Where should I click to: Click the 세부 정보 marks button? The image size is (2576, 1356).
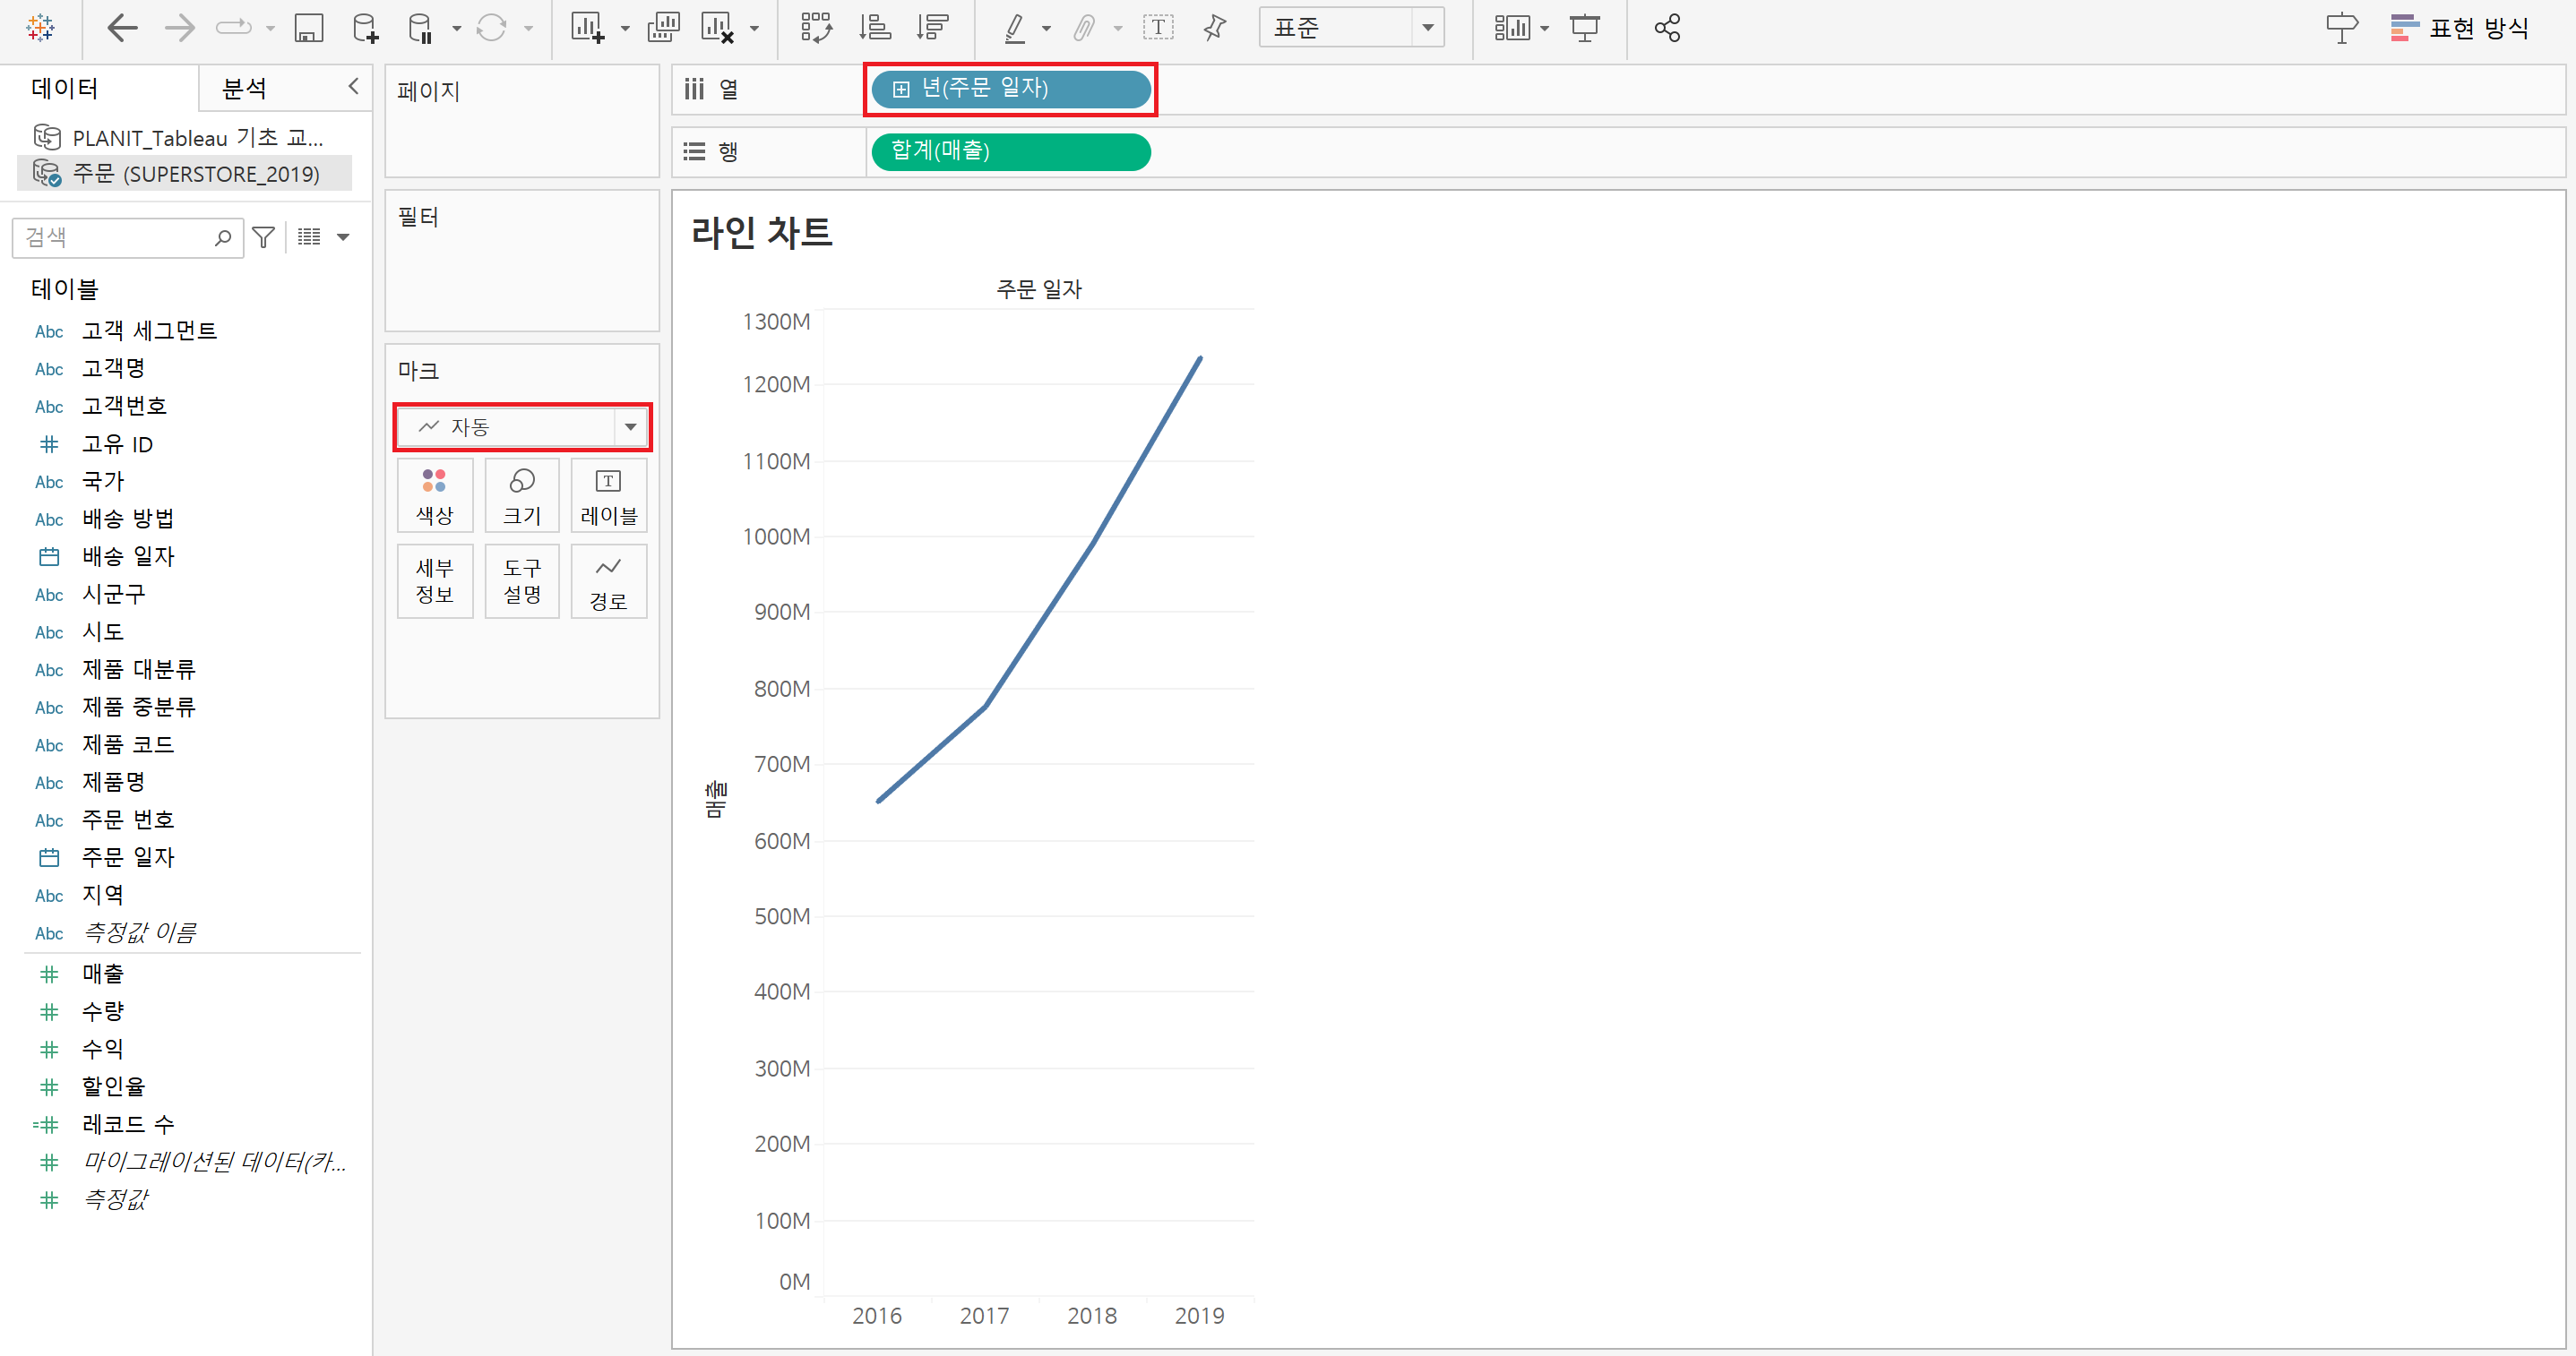[435, 581]
